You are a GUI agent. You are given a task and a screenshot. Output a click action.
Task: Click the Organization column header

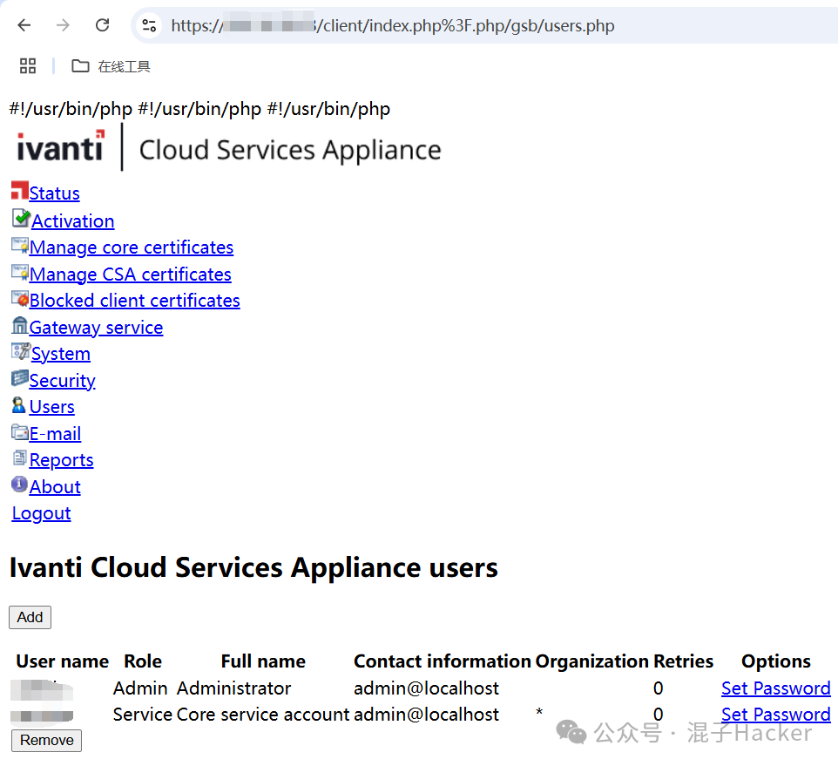click(592, 661)
